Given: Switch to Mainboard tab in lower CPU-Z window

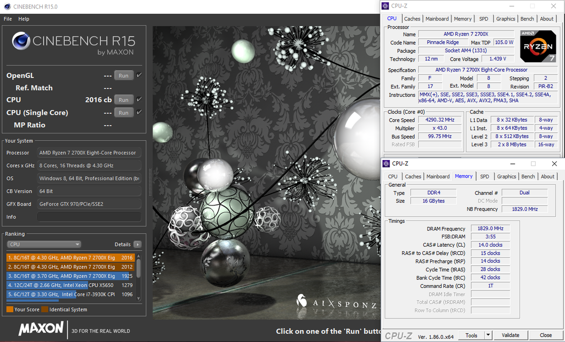Looking at the screenshot, I should [438, 176].
